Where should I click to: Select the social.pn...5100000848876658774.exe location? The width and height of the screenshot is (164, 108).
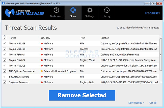tap(128, 71)
